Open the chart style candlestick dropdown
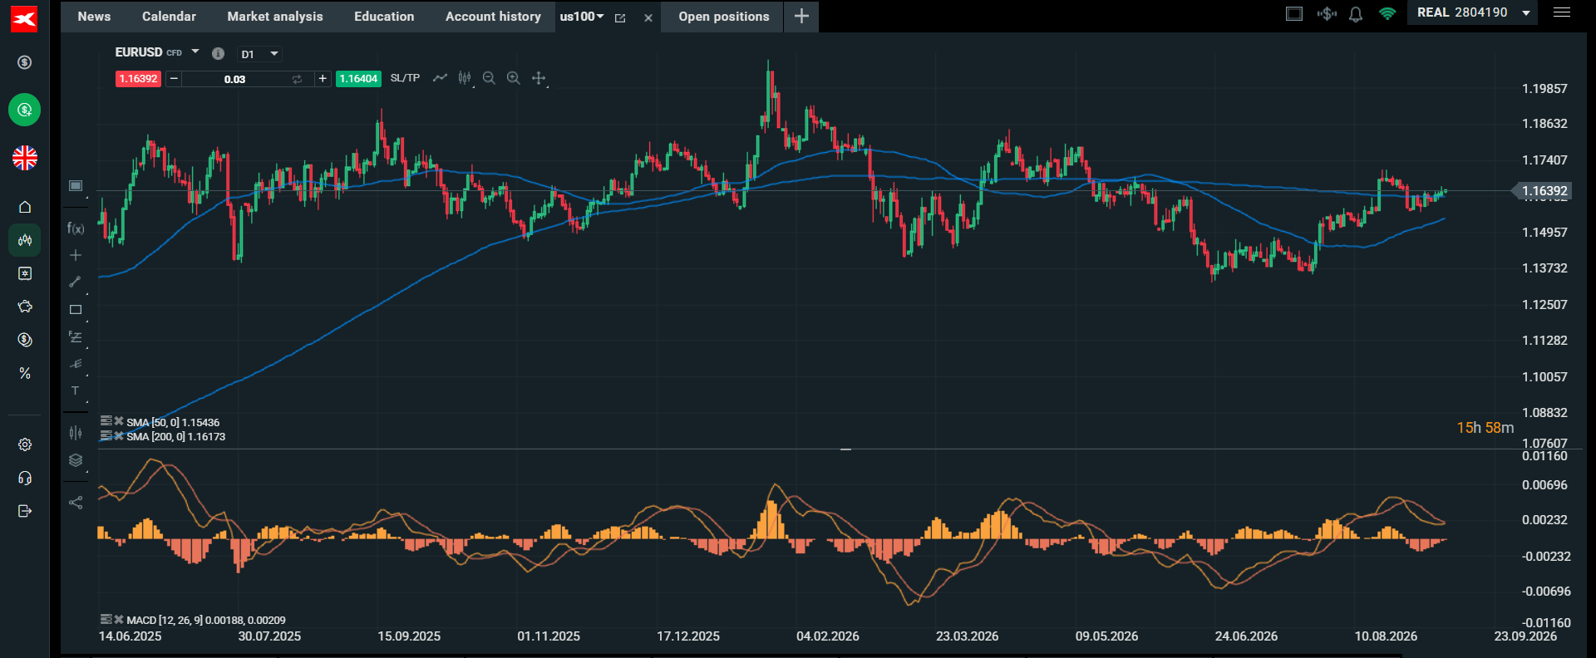The image size is (1596, 658). [465, 78]
